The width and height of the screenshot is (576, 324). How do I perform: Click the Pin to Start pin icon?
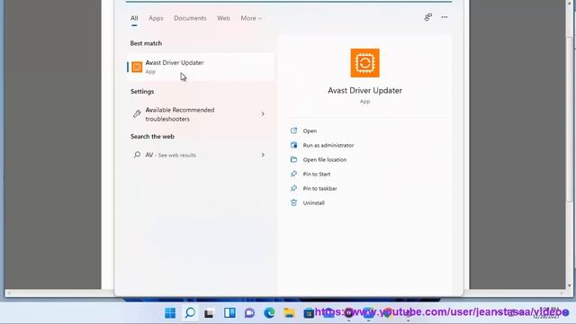(x=293, y=174)
